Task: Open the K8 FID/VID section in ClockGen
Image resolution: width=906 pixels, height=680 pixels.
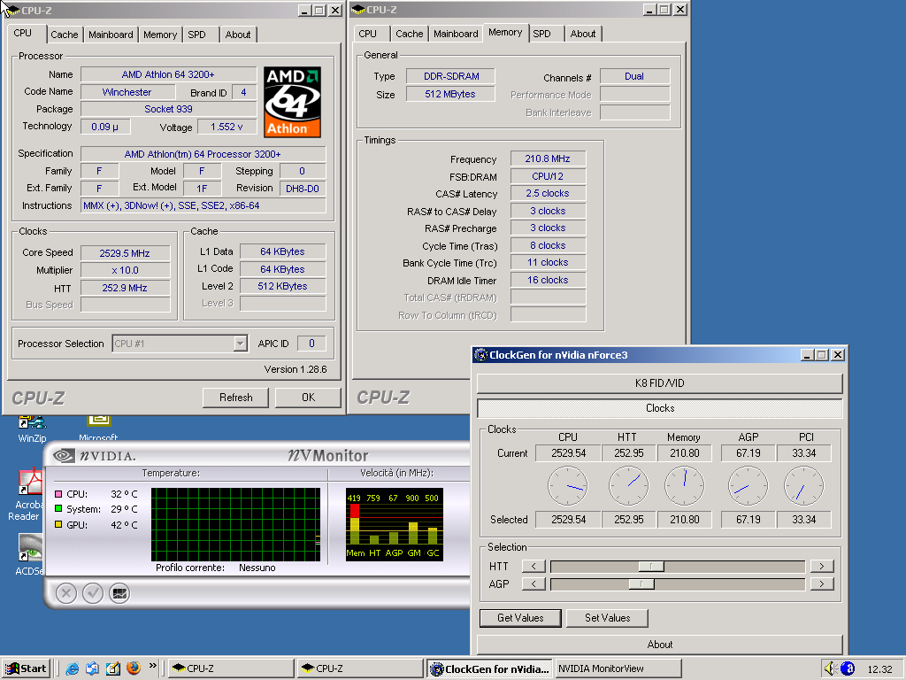Action: coord(660,382)
